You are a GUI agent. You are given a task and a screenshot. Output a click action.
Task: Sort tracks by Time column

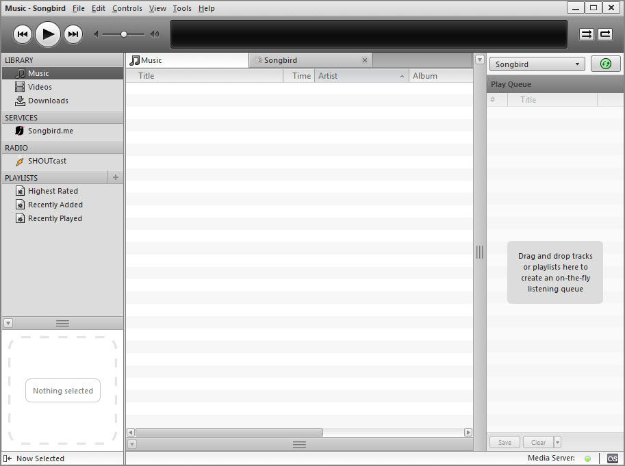point(299,76)
